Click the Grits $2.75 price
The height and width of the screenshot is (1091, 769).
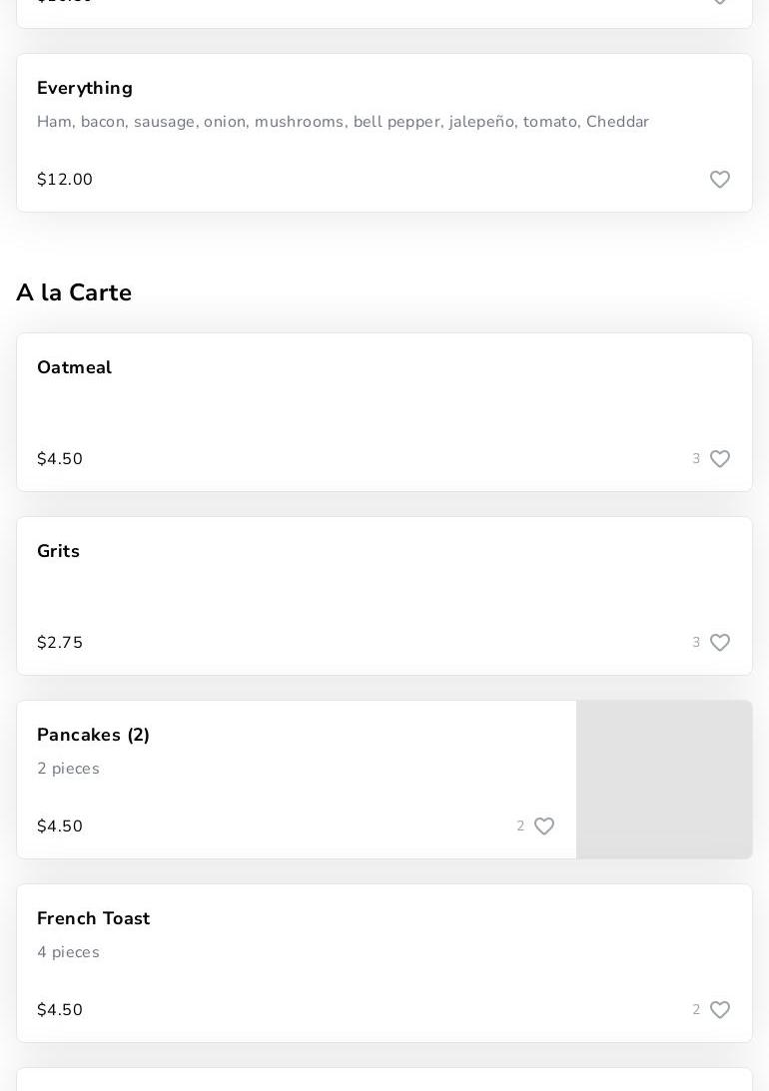click(x=60, y=643)
